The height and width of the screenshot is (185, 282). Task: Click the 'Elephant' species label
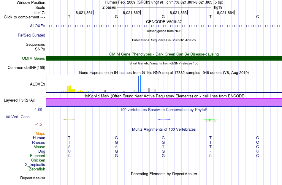point(37,156)
